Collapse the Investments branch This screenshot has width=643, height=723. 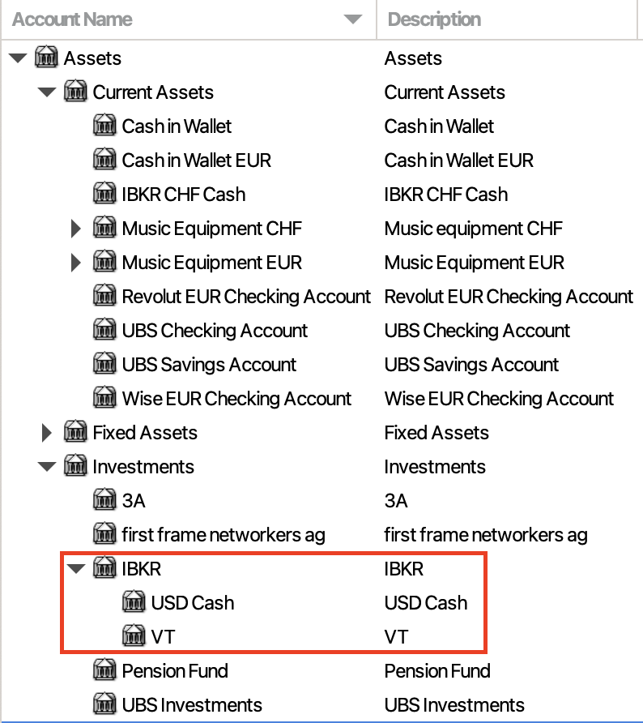point(47,467)
